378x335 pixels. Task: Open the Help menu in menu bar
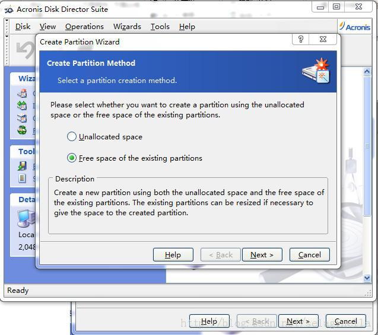tap(187, 27)
